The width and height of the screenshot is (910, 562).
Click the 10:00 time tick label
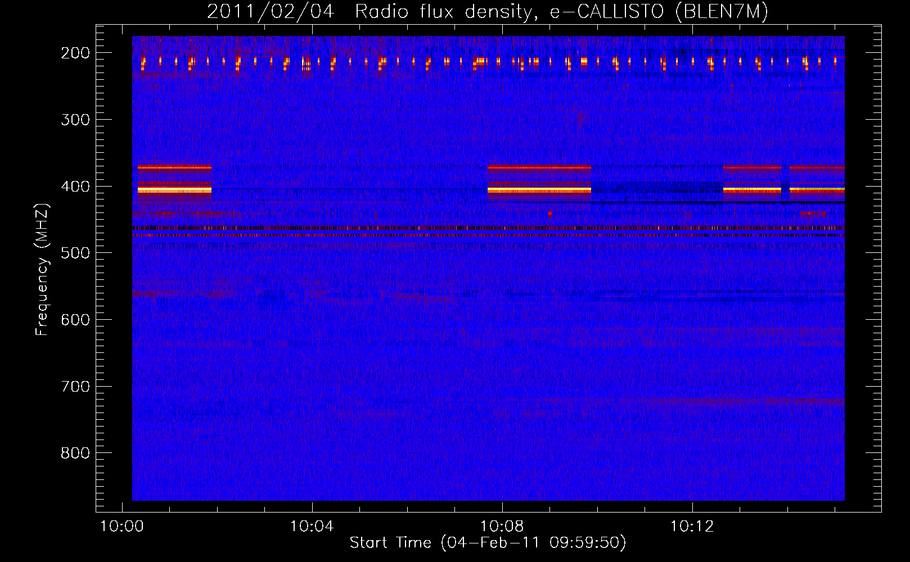point(122,527)
